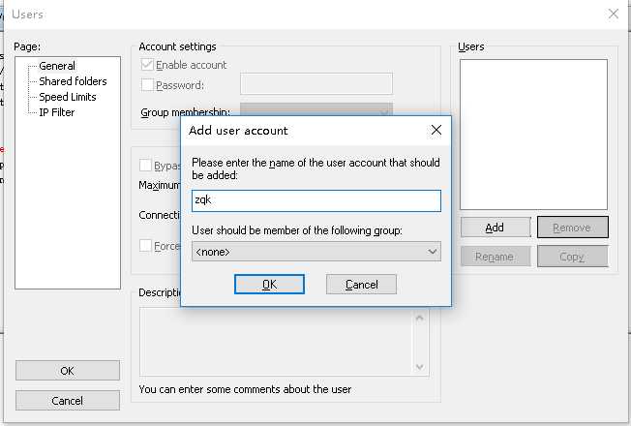The width and height of the screenshot is (631, 426).
Task: Click the user account name field containing zqk
Action: tap(316, 200)
